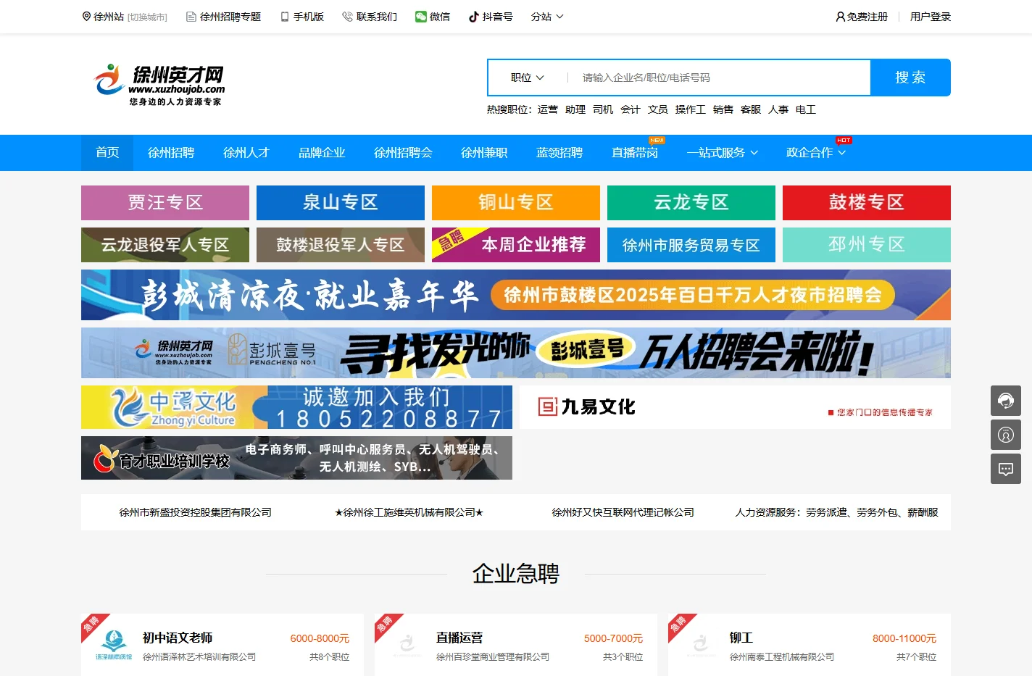Open the 鼓楼退役军人专区 tile
The height and width of the screenshot is (676, 1032).
341,245
